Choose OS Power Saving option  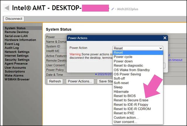[x=138, y=74]
